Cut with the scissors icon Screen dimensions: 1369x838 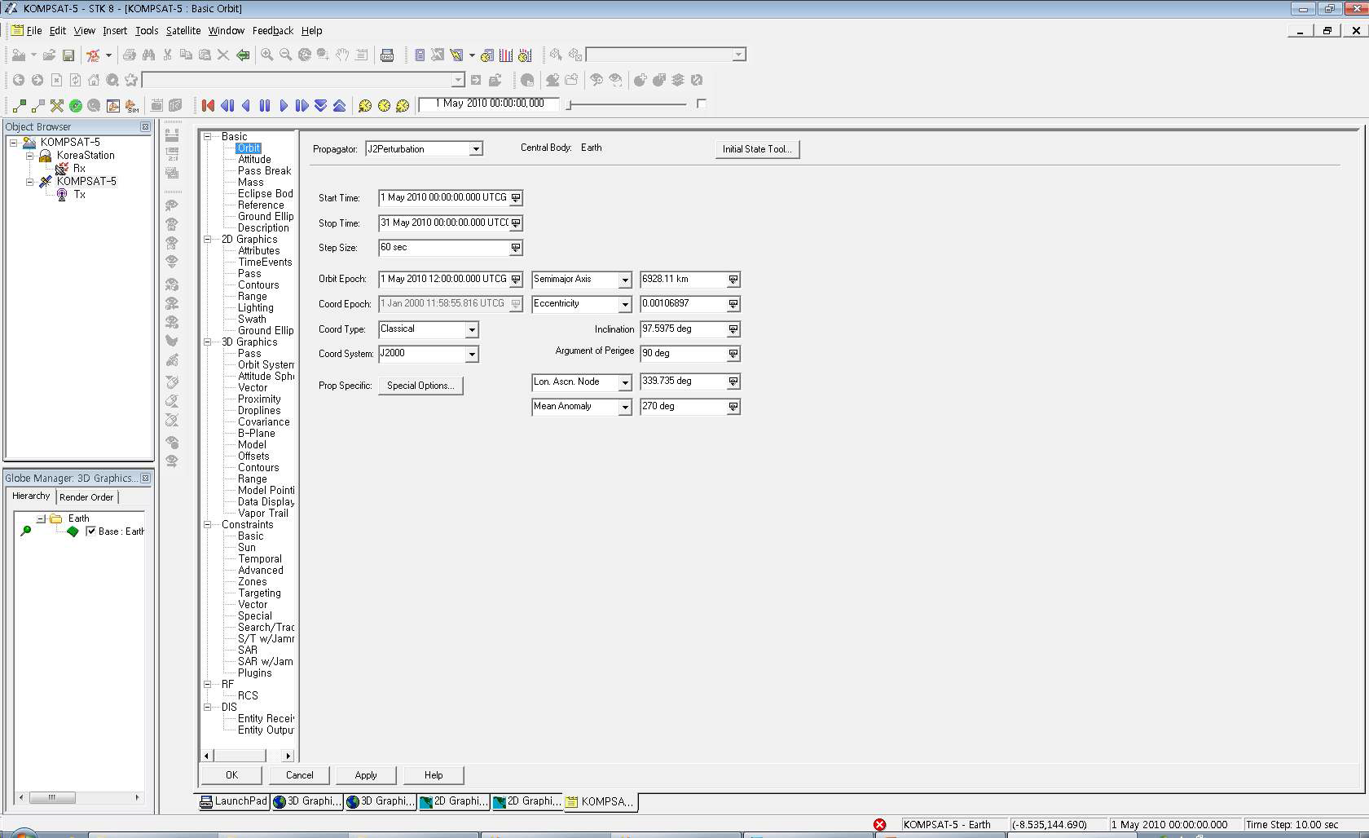[167, 55]
